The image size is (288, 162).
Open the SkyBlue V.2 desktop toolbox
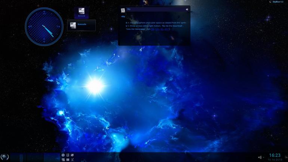(276, 1)
